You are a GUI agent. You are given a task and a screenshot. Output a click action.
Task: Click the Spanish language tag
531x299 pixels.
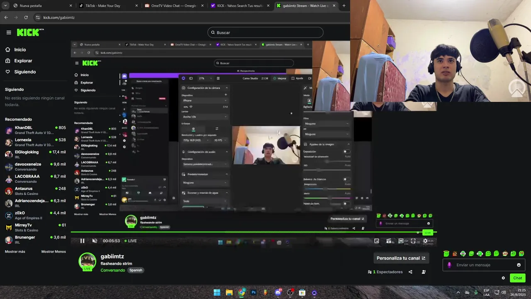(x=136, y=270)
